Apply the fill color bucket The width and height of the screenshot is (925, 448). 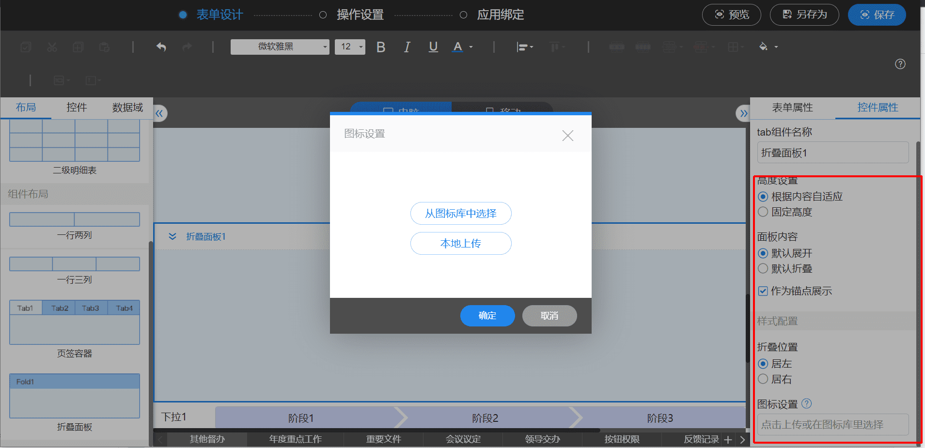[763, 47]
